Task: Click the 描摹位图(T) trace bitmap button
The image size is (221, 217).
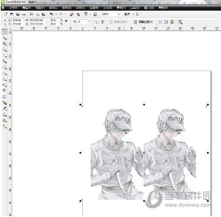Action: pyautogui.click(x=143, y=22)
